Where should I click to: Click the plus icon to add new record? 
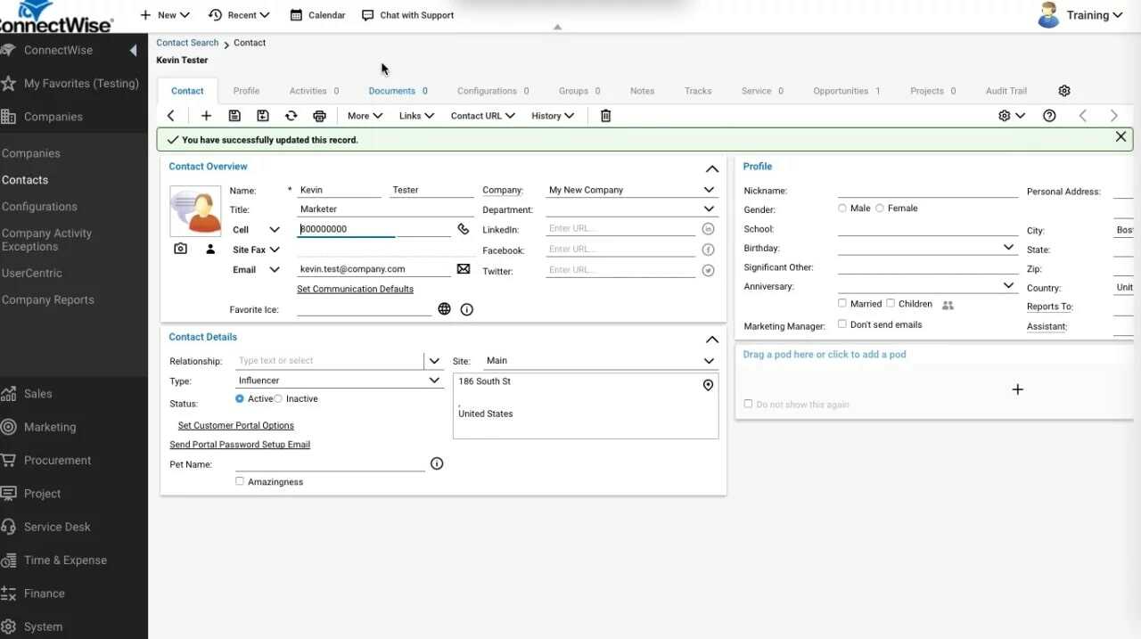[206, 116]
